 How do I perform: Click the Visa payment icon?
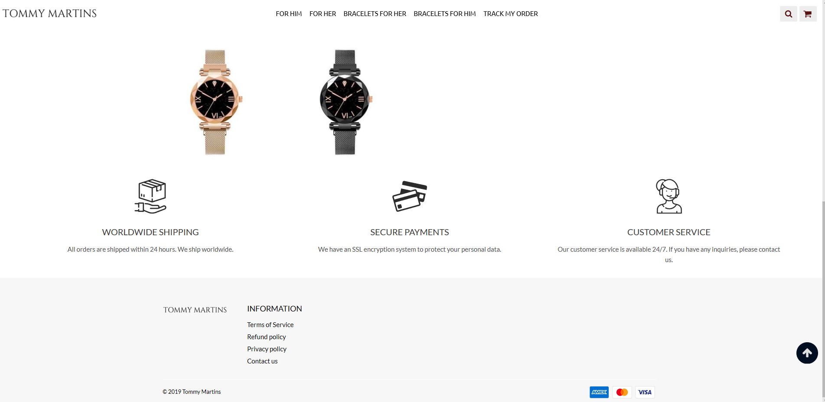[x=645, y=392]
